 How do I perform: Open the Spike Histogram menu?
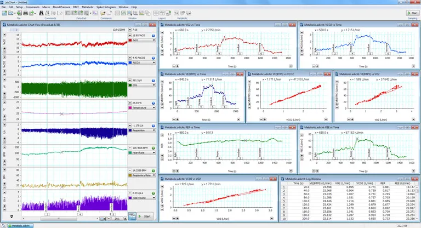pos(106,7)
